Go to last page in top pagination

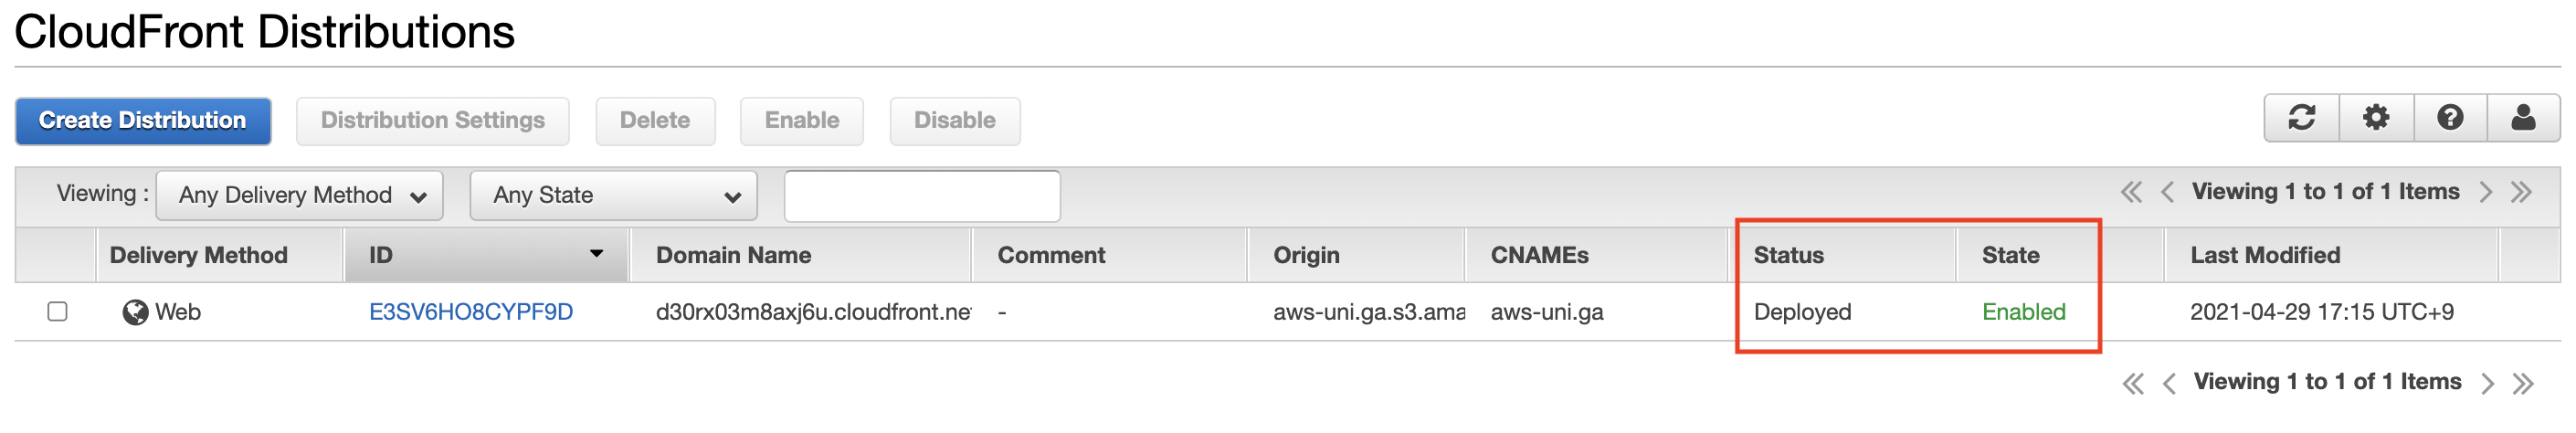tap(2521, 192)
